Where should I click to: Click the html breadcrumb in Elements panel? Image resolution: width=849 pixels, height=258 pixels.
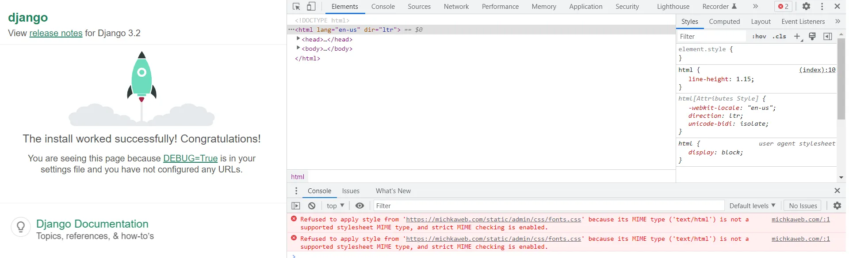[x=298, y=177]
